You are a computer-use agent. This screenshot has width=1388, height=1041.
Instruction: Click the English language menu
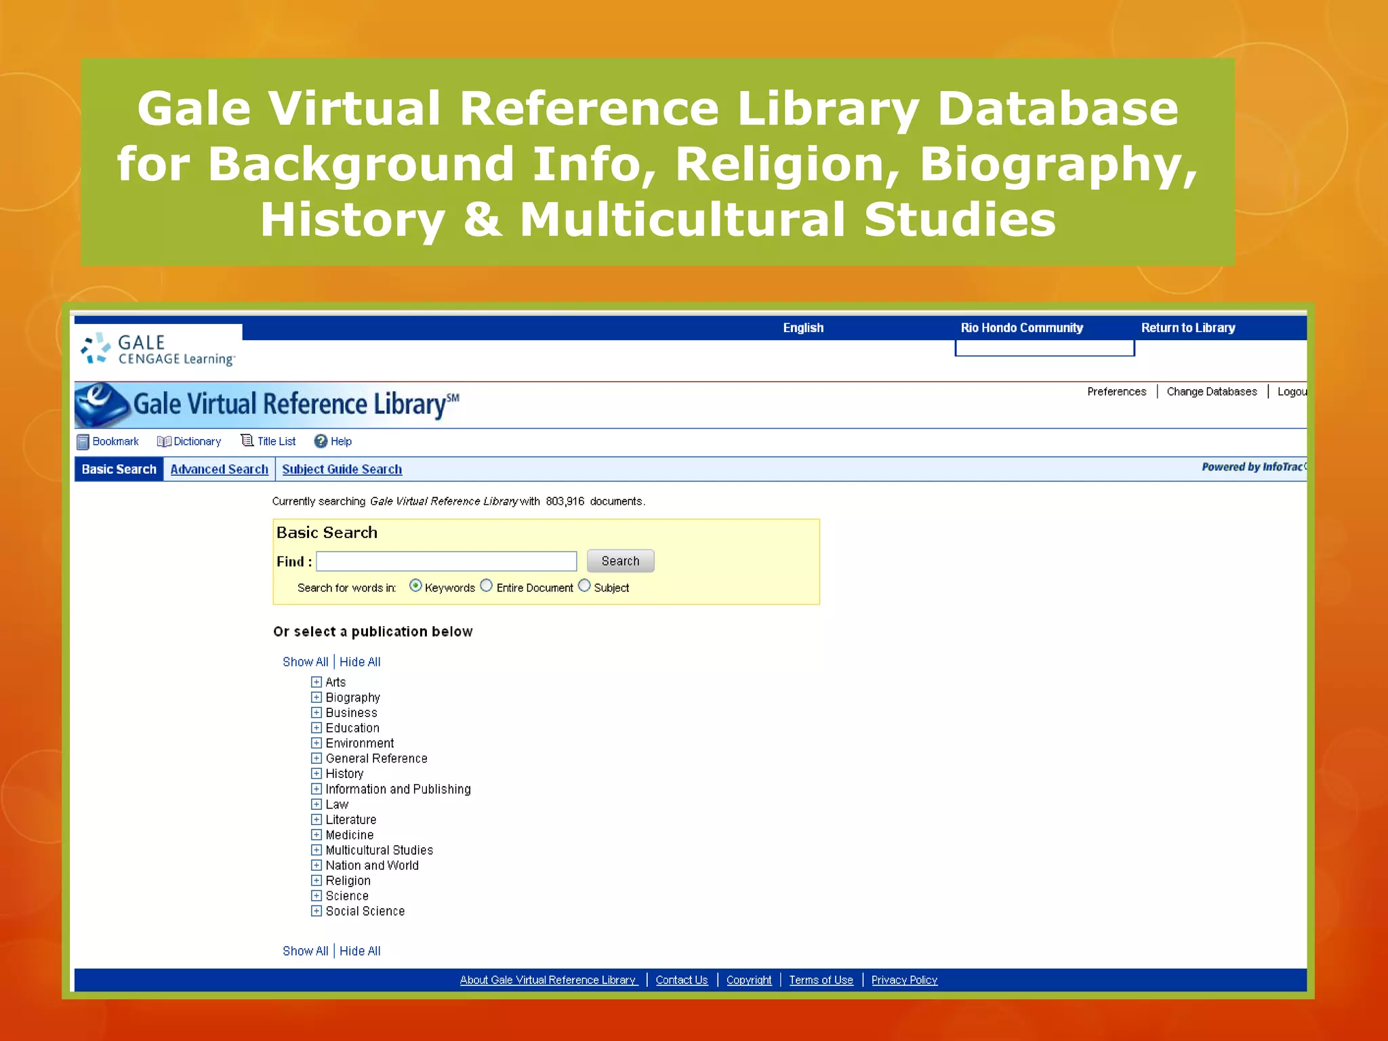(x=803, y=328)
